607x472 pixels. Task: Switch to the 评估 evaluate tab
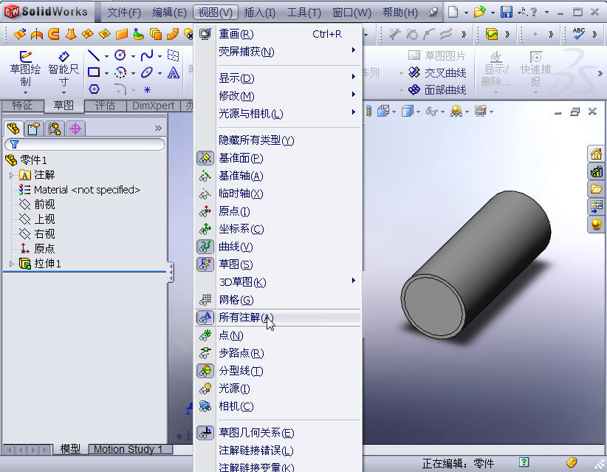point(106,106)
